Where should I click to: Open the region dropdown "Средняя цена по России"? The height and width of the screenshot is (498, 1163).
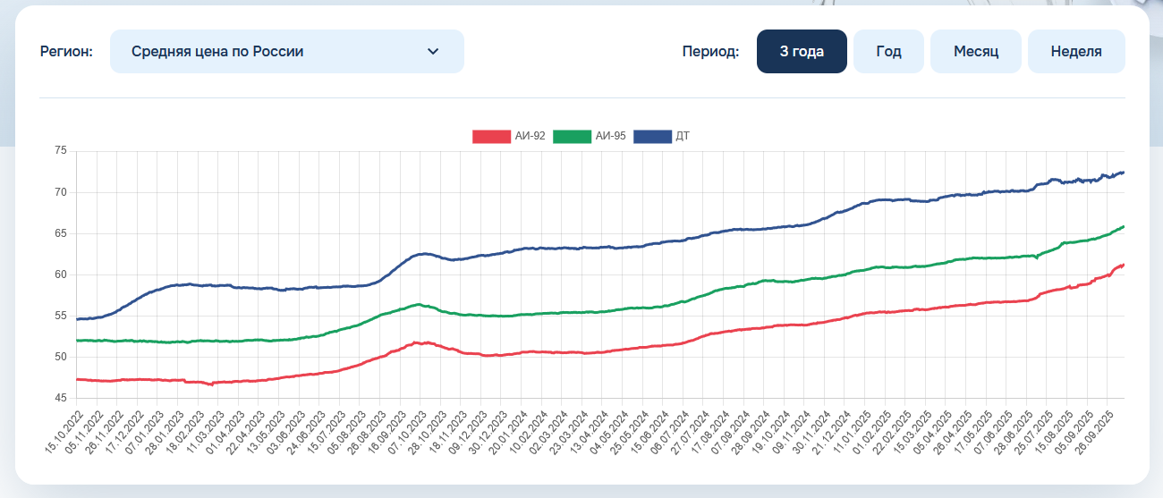(x=286, y=52)
